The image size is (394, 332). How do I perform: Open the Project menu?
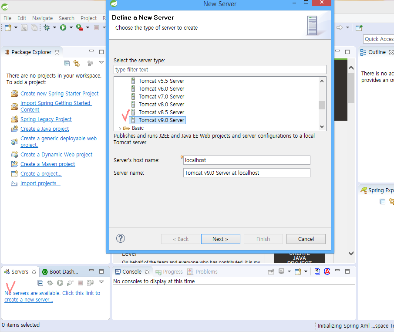pos(88,18)
